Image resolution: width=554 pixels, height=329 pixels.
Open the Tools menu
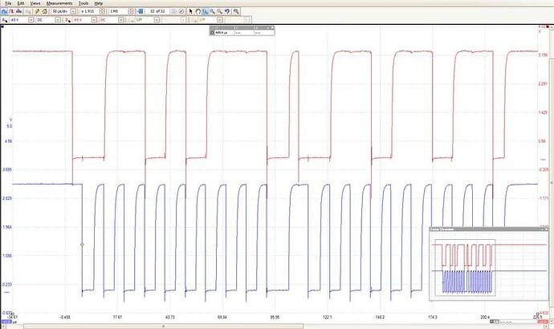click(84, 3)
